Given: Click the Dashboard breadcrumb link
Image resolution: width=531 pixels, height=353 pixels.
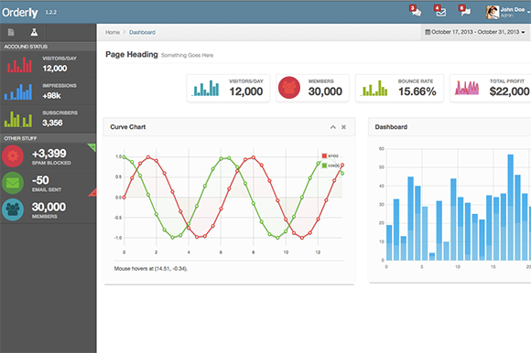Looking at the screenshot, I should [x=142, y=32].
